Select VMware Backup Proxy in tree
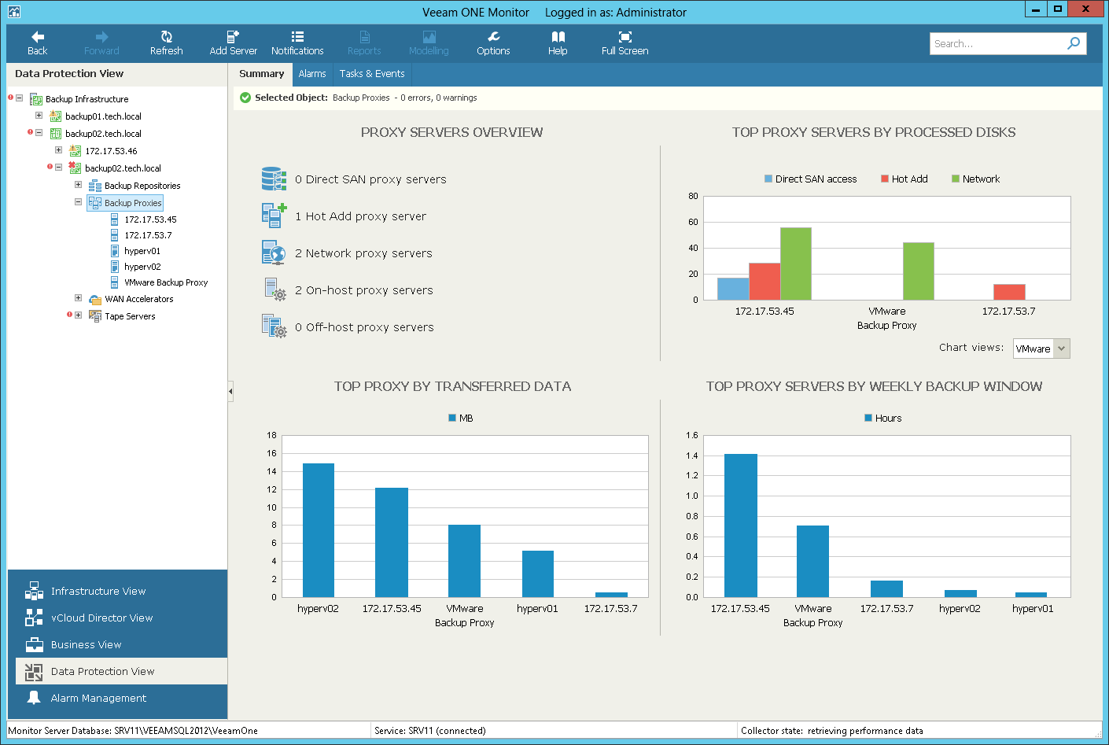This screenshot has width=1109, height=745. 166,282
